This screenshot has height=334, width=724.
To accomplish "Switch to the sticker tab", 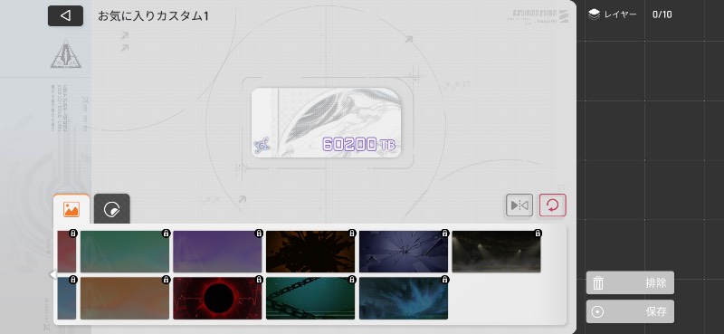I will pyautogui.click(x=111, y=209).
